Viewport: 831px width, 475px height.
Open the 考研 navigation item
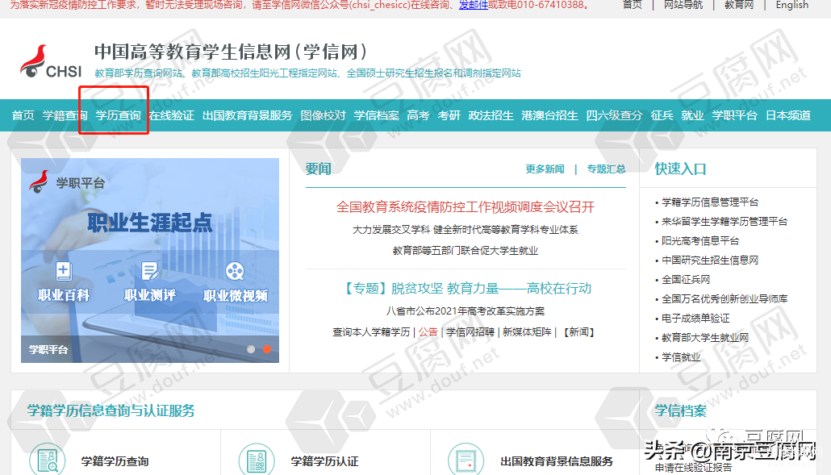pyautogui.click(x=449, y=115)
